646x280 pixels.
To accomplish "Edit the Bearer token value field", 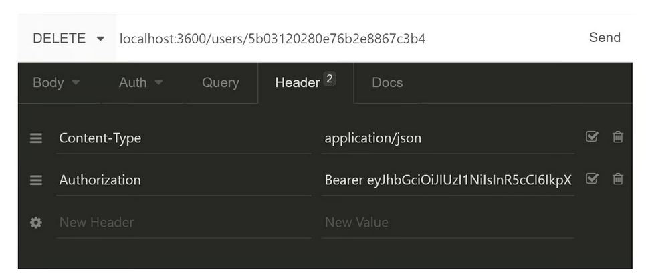I will click(447, 180).
